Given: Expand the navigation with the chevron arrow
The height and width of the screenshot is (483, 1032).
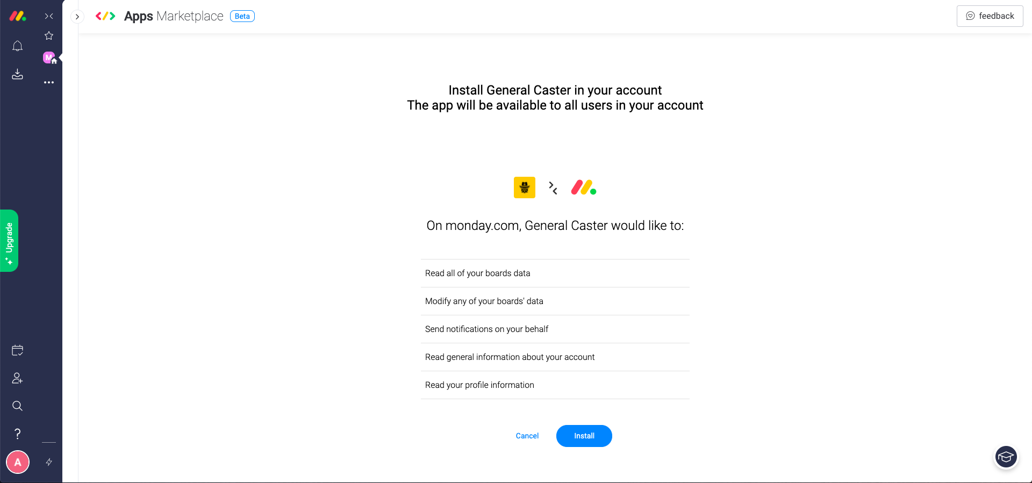Looking at the screenshot, I should click(77, 17).
